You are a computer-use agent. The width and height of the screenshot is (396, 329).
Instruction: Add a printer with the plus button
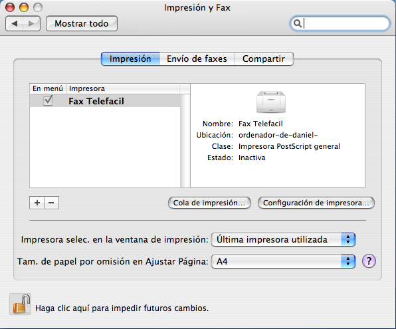[37, 203]
